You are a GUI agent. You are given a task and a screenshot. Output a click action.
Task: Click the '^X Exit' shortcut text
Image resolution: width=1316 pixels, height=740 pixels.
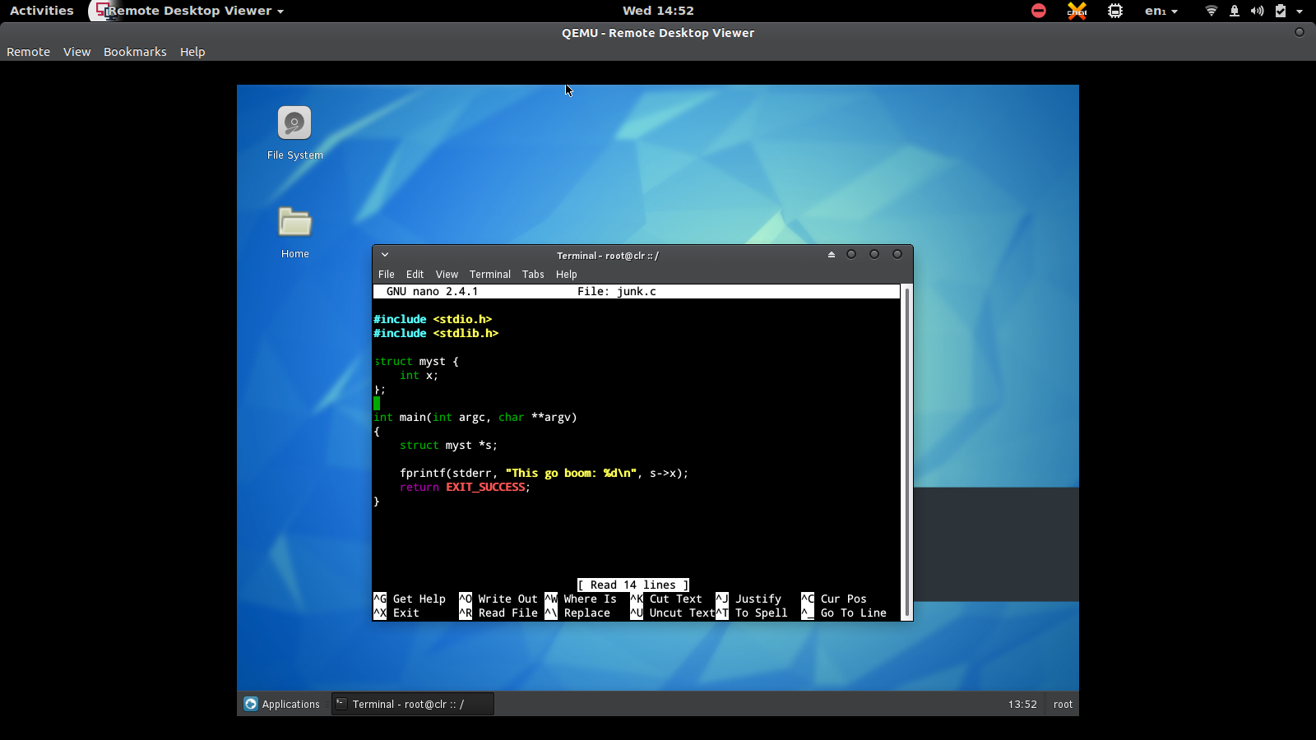pos(396,613)
